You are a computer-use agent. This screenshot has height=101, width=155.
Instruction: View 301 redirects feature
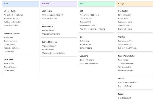click(9, 51)
